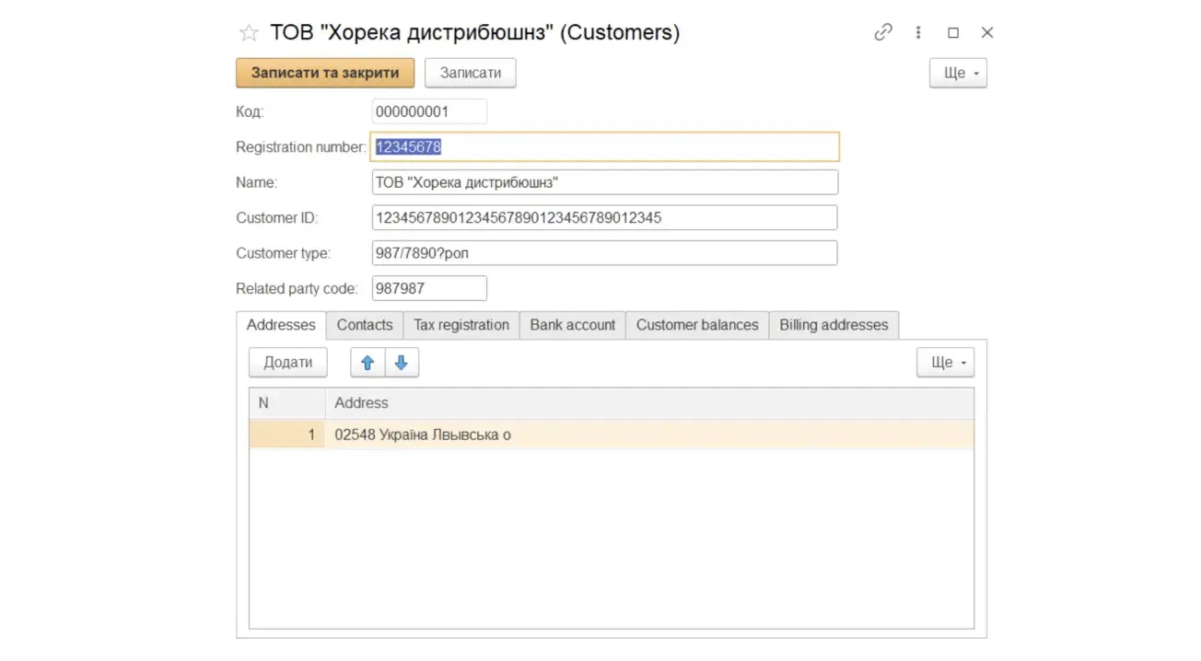
Task: Add a new address with "Додати"
Action: point(288,363)
